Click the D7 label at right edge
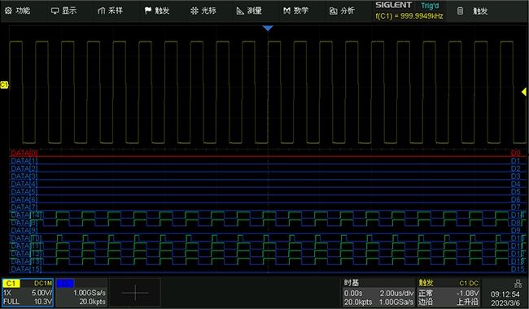Image resolution: width=529 pixels, height=309 pixels. pos(515,207)
